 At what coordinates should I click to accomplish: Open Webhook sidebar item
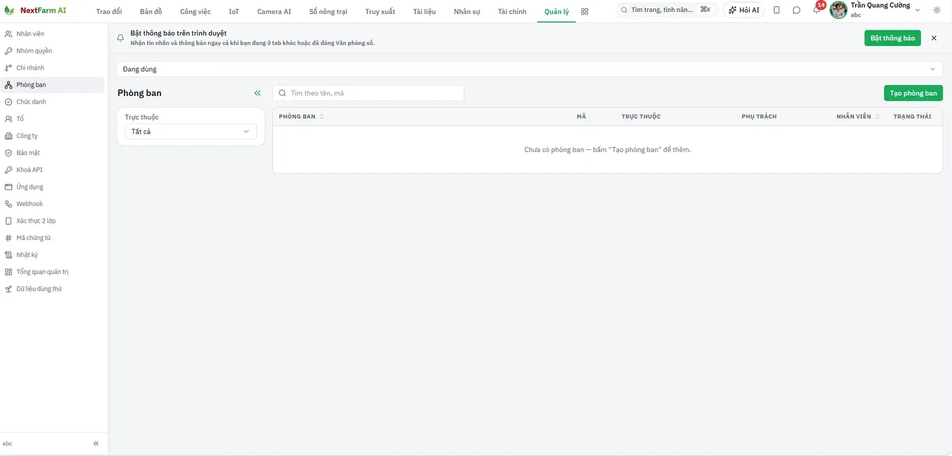point(52,204)
